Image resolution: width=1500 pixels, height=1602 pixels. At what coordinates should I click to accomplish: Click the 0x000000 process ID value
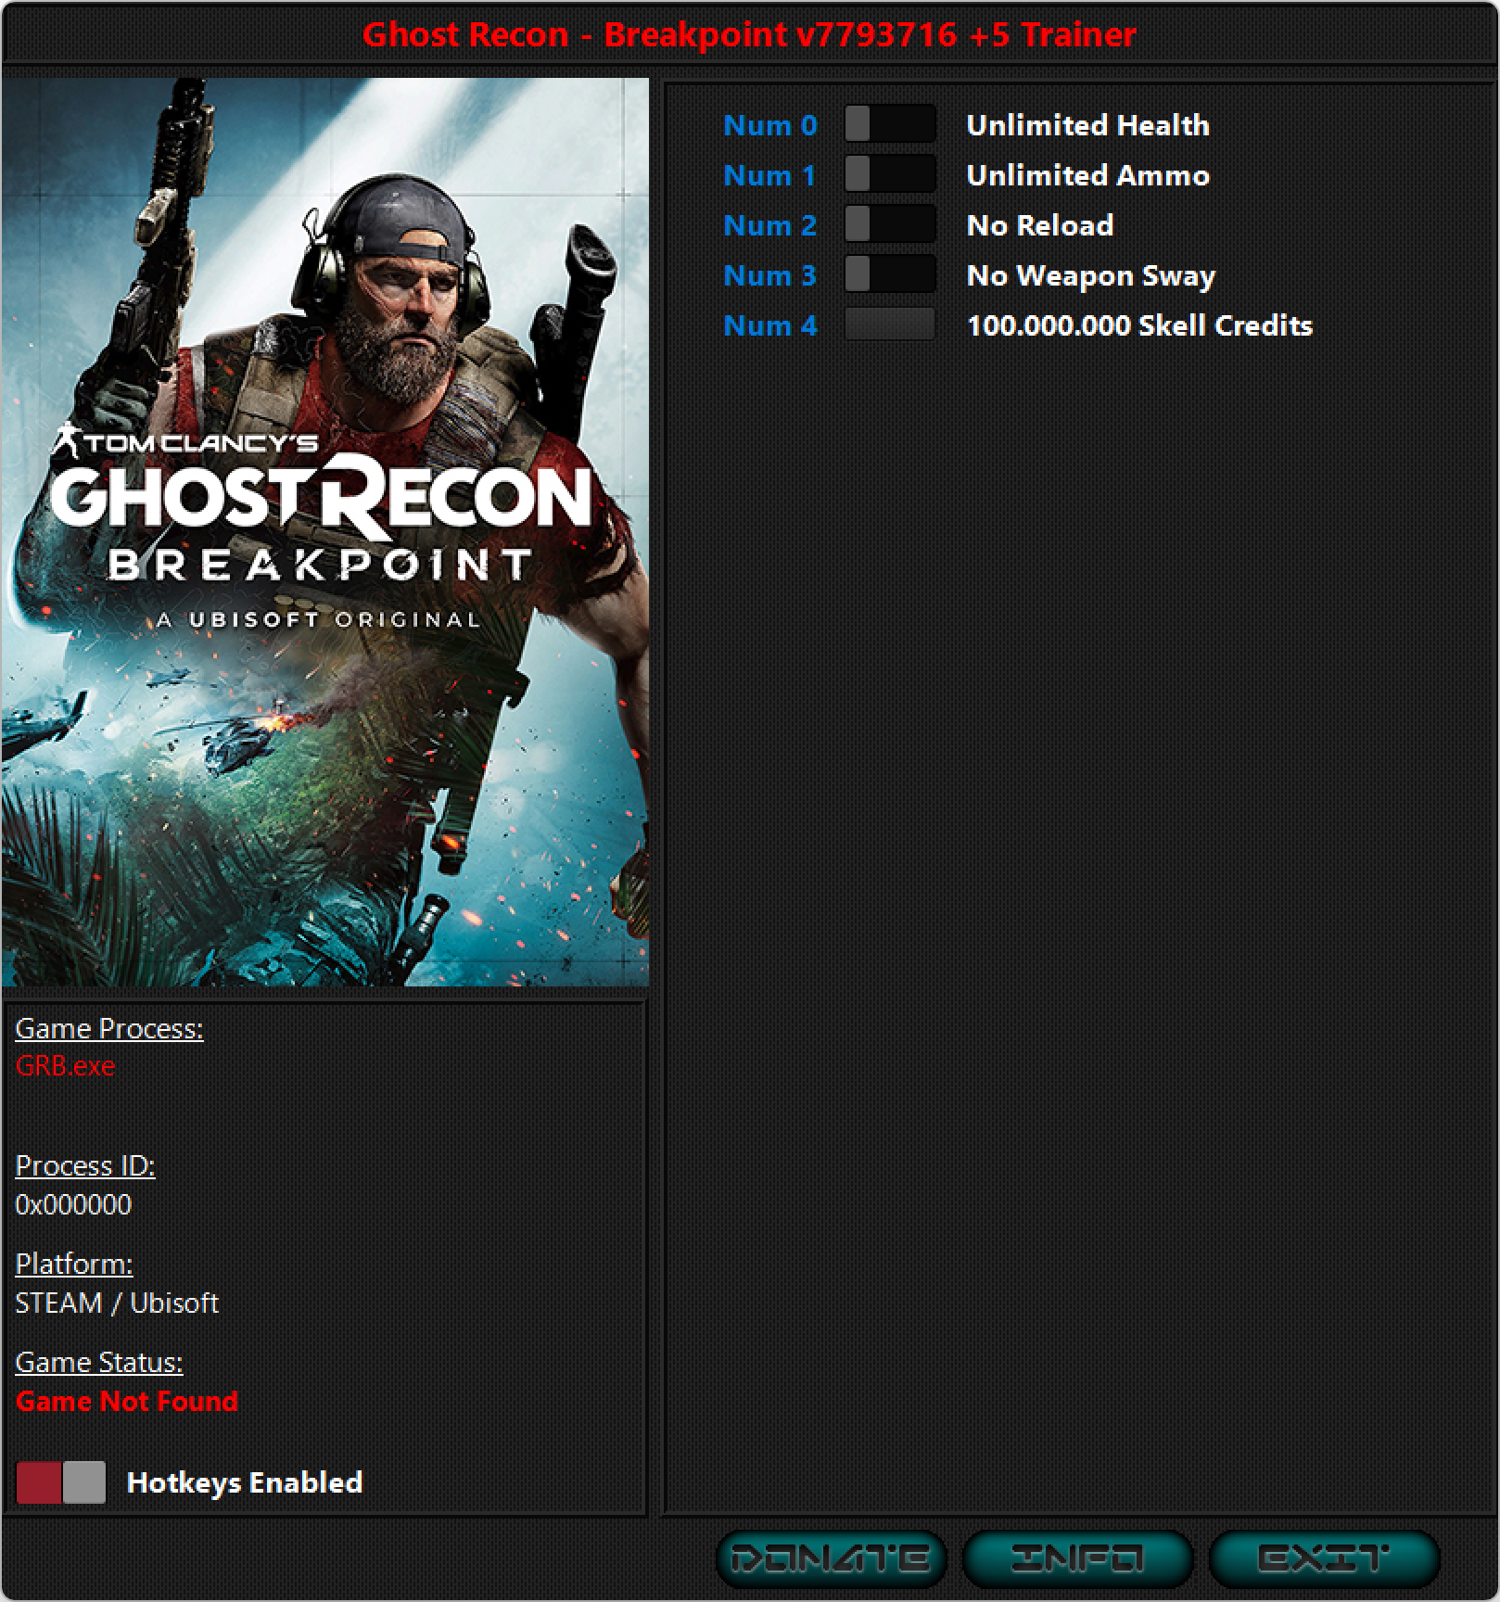tap(73, 1204)
